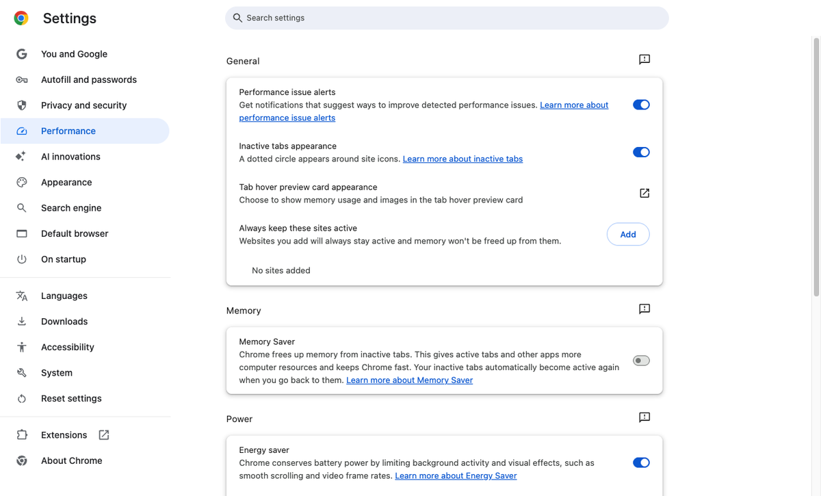Image resolution: width=821 pixels, height=496 pixels.
Task: Click the 'Memory' section heading
Action: click(244, 311)
